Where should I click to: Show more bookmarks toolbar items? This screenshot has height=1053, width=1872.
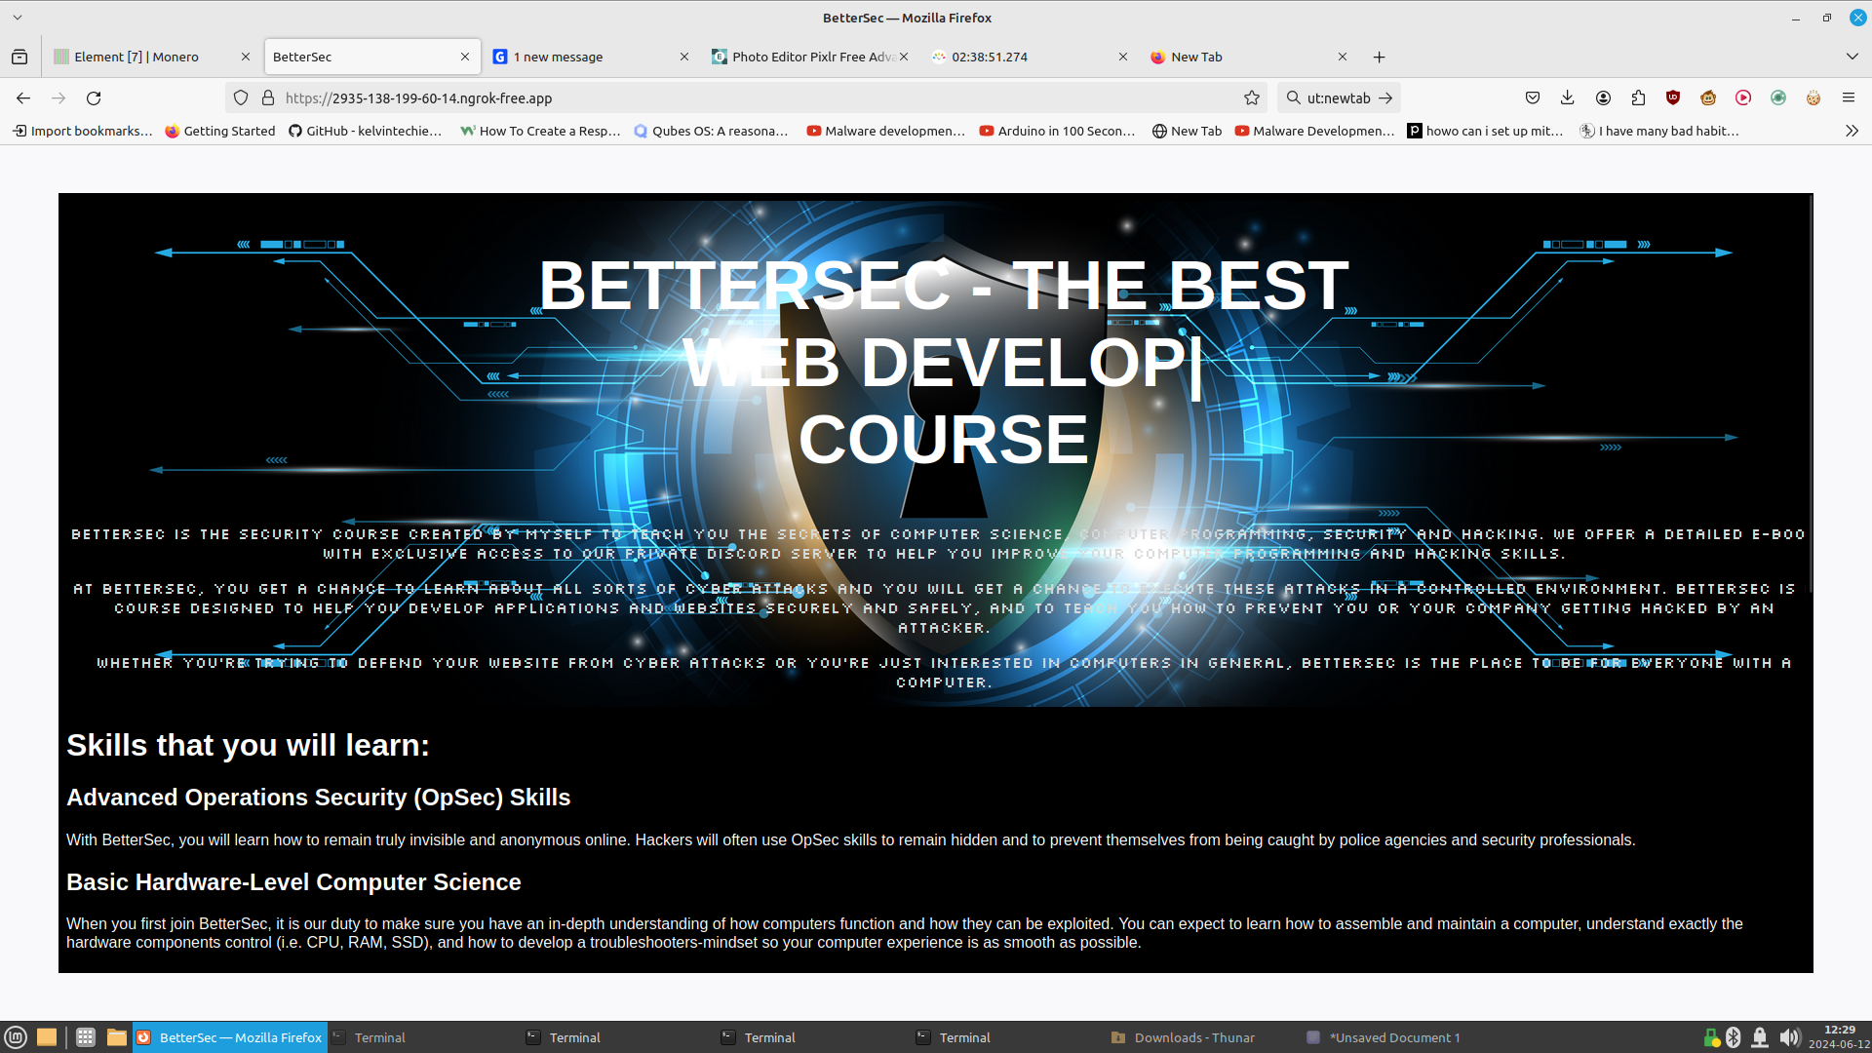coord(1852,131)
